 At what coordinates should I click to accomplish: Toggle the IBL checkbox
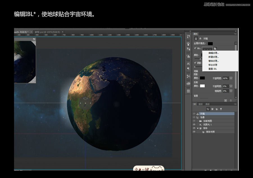pos(195,48)
